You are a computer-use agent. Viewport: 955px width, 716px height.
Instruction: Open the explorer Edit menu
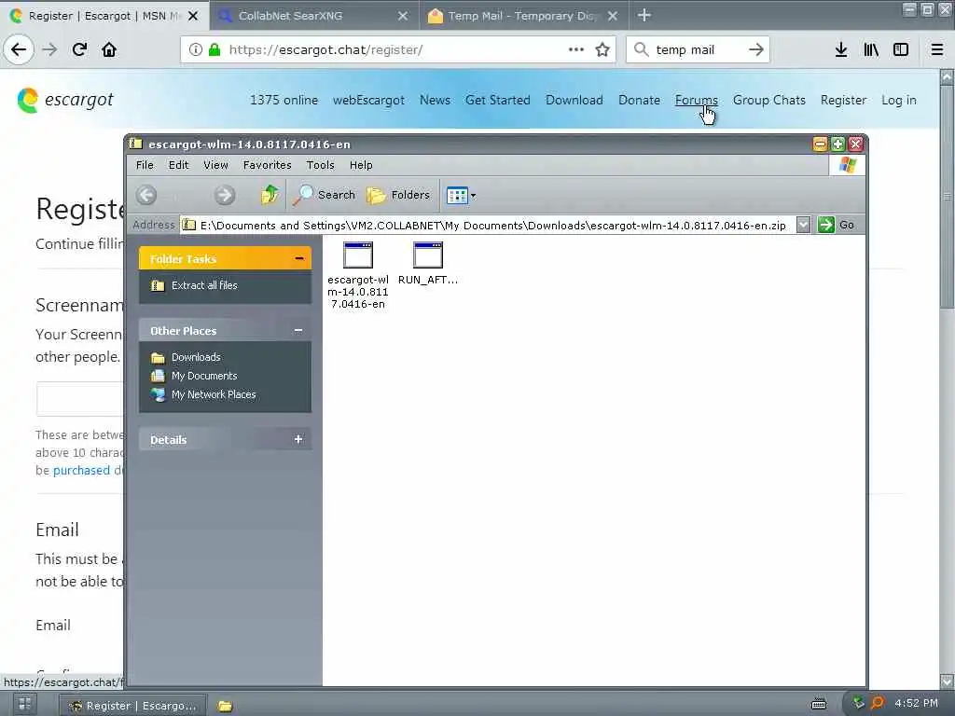pos(178,165)
